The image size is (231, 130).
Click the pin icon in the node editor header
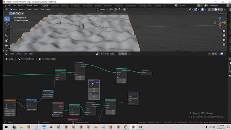coord(130,54)
